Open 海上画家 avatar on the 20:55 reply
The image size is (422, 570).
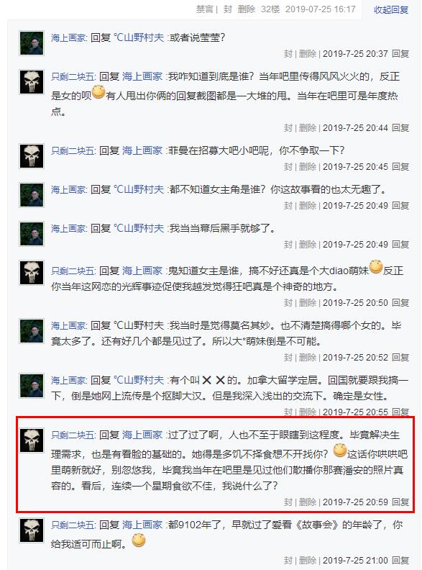[x=32, y=386]
